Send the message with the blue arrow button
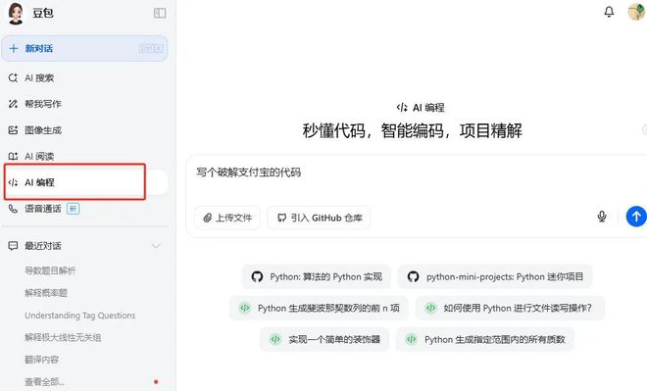Viewport: 647px width, 391px height. (636, 217)
